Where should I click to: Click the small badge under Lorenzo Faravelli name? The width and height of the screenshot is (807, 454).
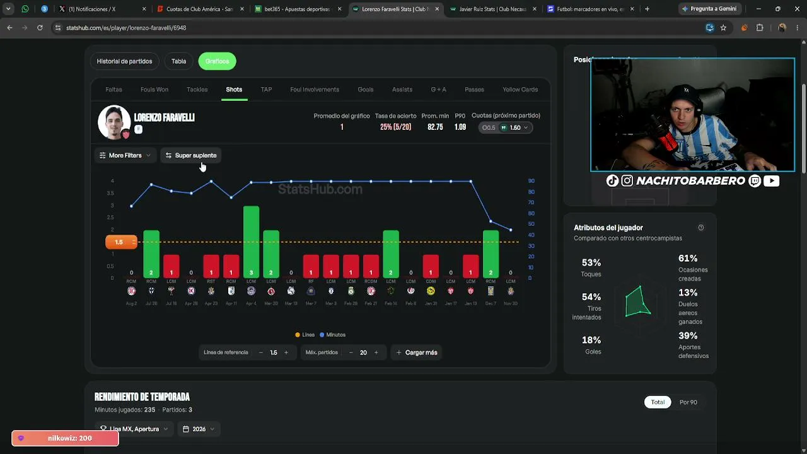(x=138, y=129)
